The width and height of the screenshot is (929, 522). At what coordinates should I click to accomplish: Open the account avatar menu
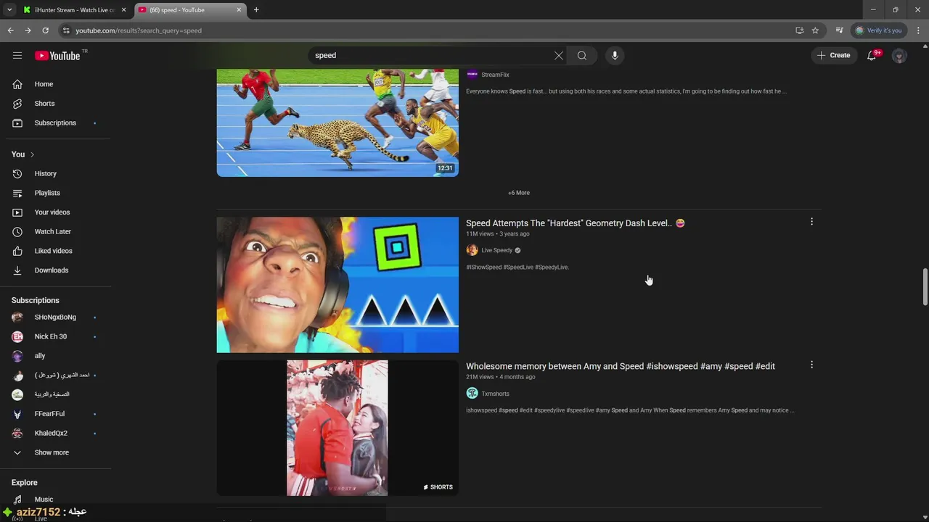click(x=899, y=55)
